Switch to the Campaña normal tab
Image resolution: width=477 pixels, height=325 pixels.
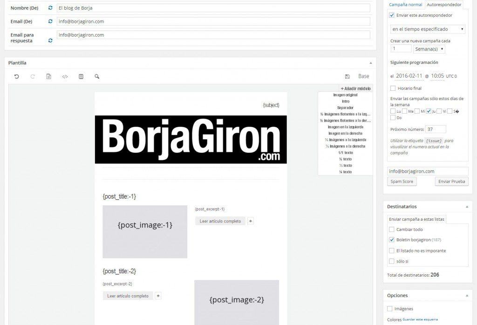click(406, 5)
